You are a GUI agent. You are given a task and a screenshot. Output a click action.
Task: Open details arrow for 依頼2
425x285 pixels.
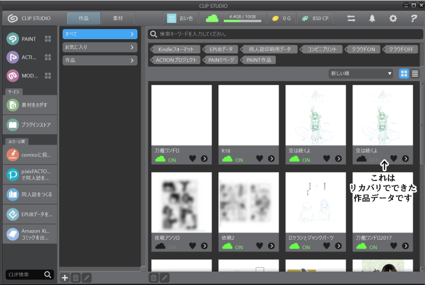(271, 246)
